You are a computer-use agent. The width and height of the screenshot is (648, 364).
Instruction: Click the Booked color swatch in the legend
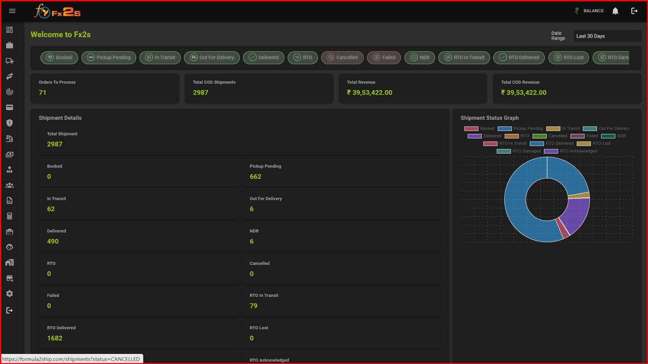[x=471, y=129]
